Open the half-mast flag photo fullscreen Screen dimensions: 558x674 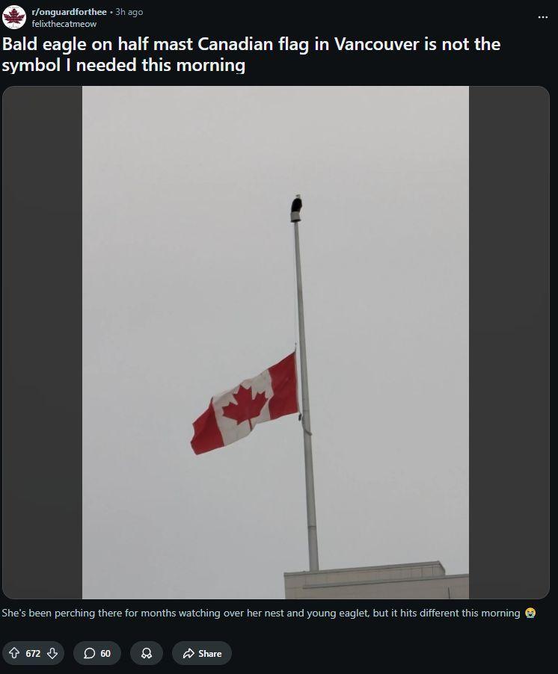coord(275,342)
